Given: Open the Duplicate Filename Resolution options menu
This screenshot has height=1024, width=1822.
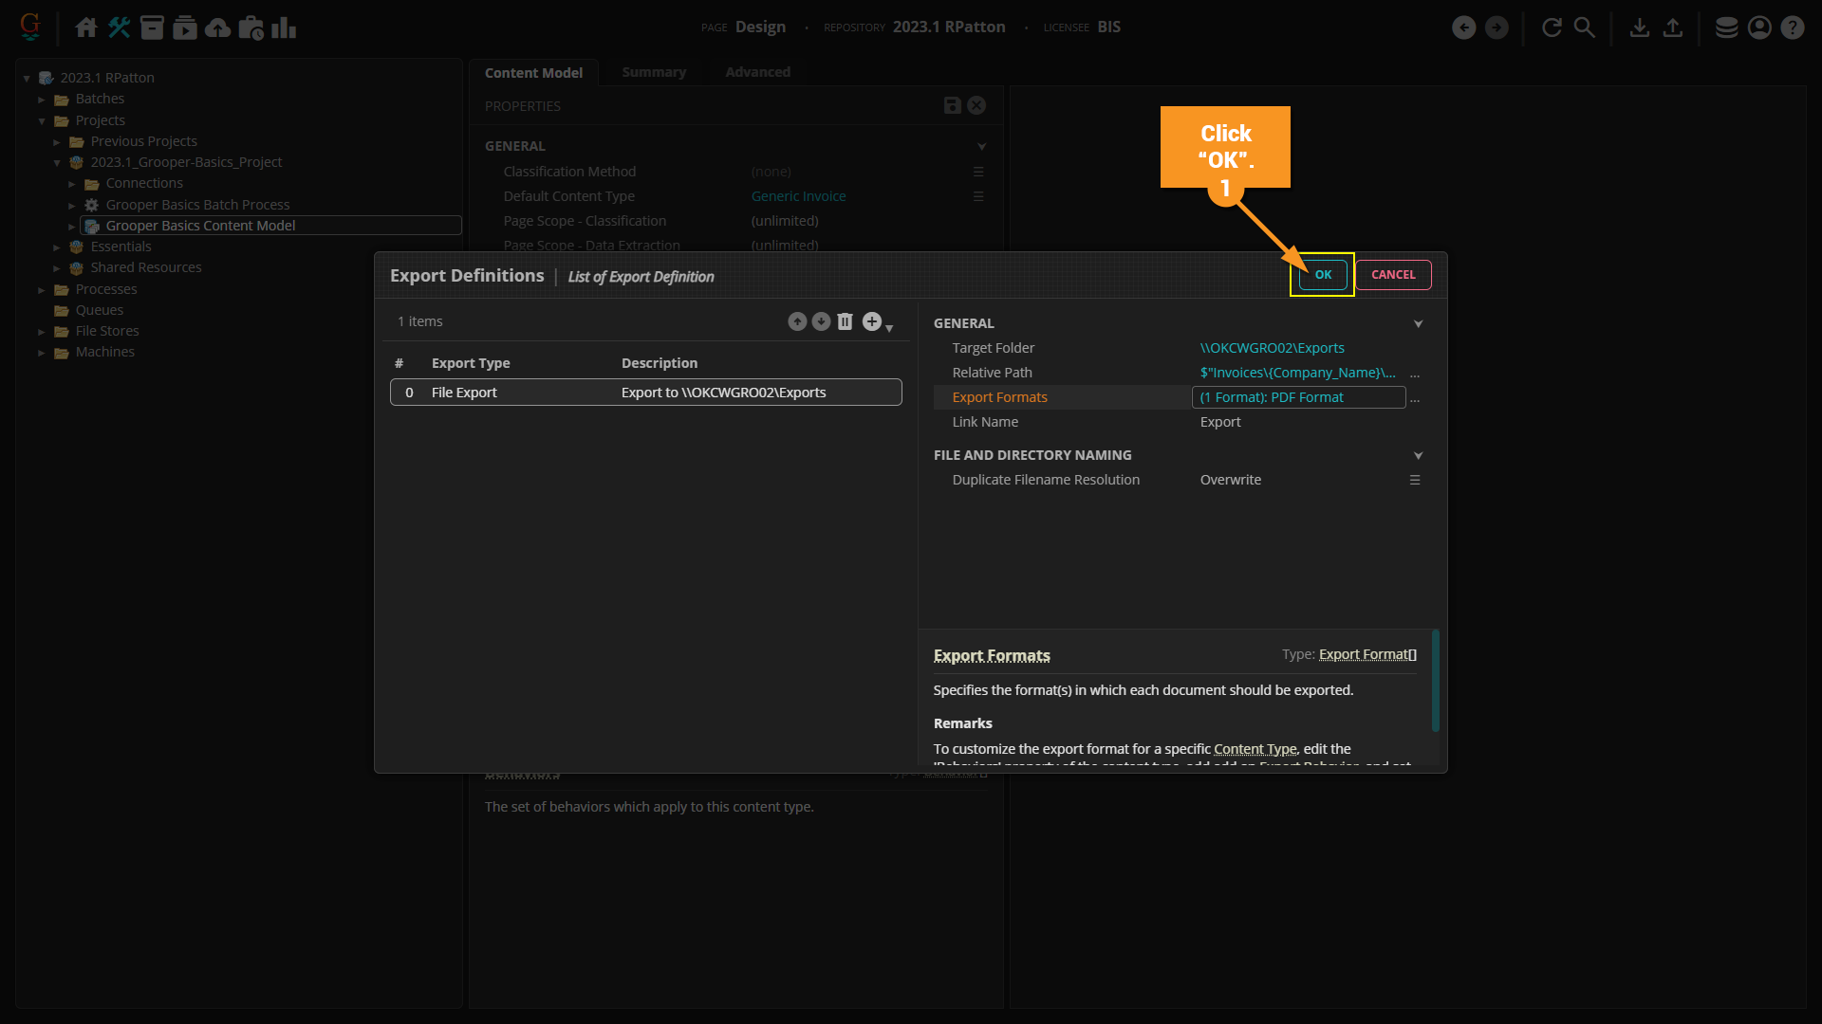Looking at the screenshot, I should click(x=1415, y=480).
